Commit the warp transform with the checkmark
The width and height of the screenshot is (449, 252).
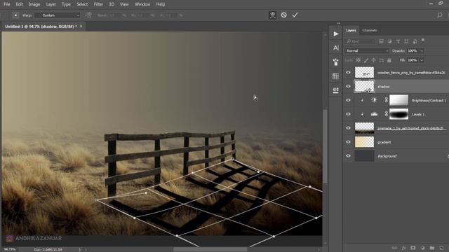point(295,15)
